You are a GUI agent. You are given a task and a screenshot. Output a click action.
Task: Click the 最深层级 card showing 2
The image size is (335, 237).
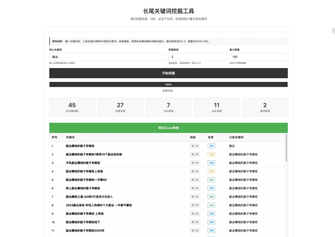click(x=265, y=107)
